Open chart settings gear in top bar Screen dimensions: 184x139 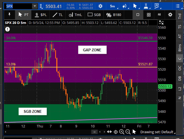click(x=100, y=6)
